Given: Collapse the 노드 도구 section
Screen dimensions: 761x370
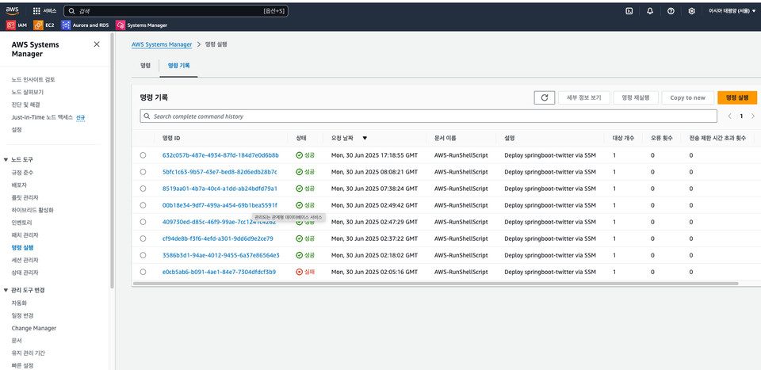Looking at the screenshot, I should pos(6,159).
